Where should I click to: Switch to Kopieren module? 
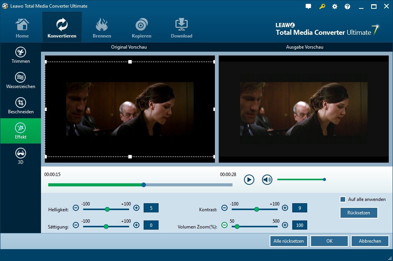142,28
